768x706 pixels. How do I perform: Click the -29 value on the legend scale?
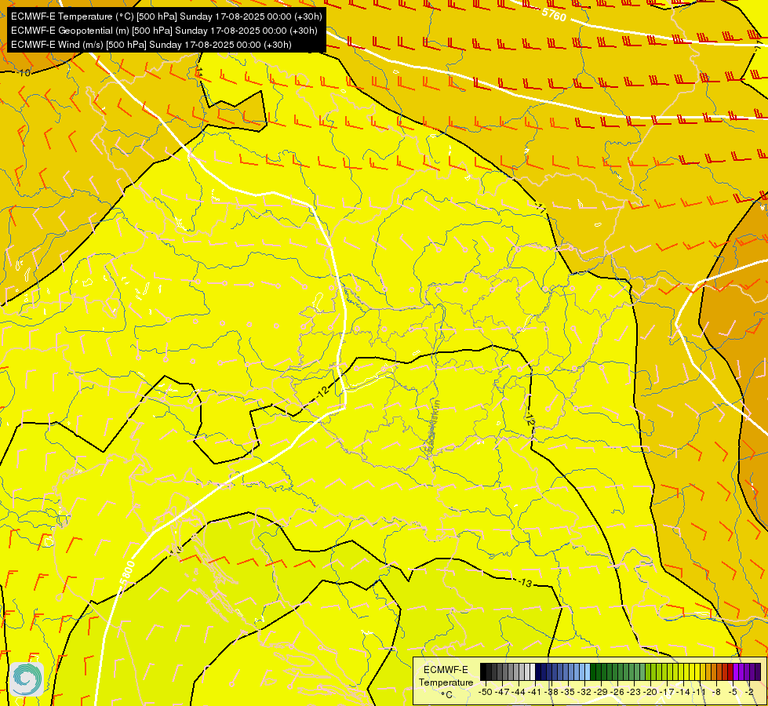click(x=600, y=692)
